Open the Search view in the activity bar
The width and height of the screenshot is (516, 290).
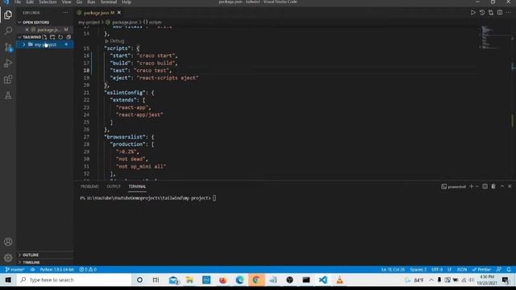[8, 31]
